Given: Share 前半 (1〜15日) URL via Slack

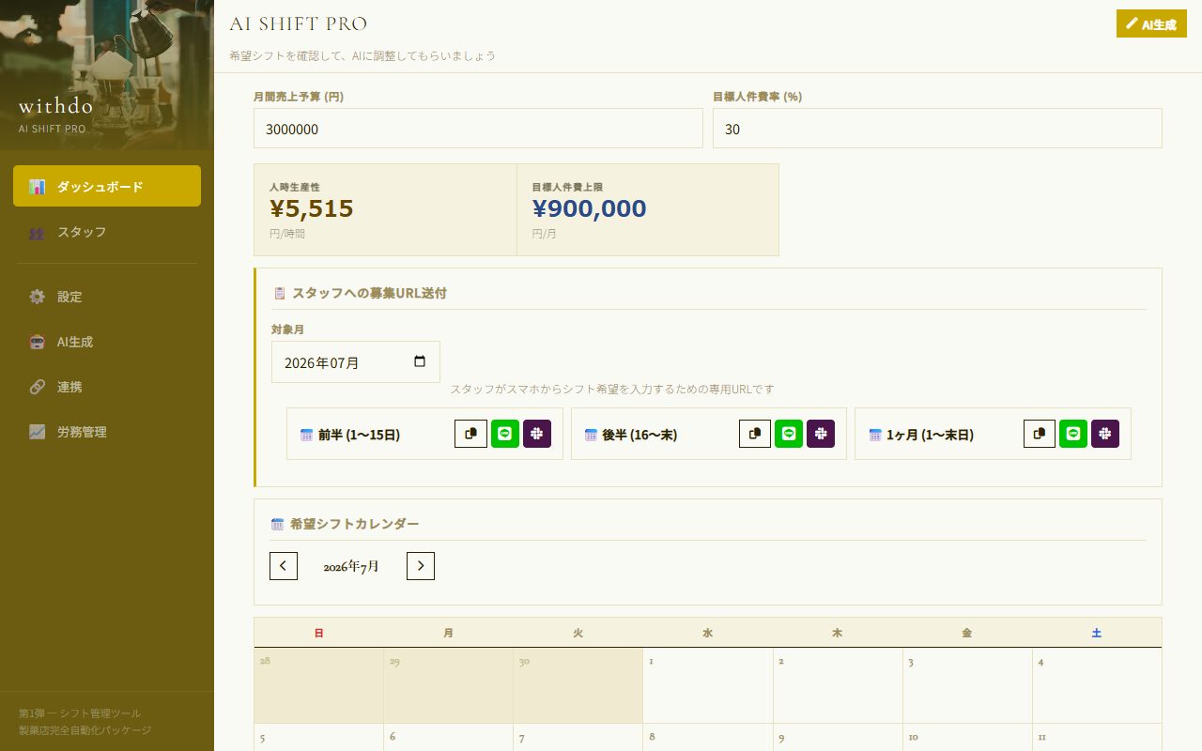Looking at the screenshot, I should click(x=537, y=434).
